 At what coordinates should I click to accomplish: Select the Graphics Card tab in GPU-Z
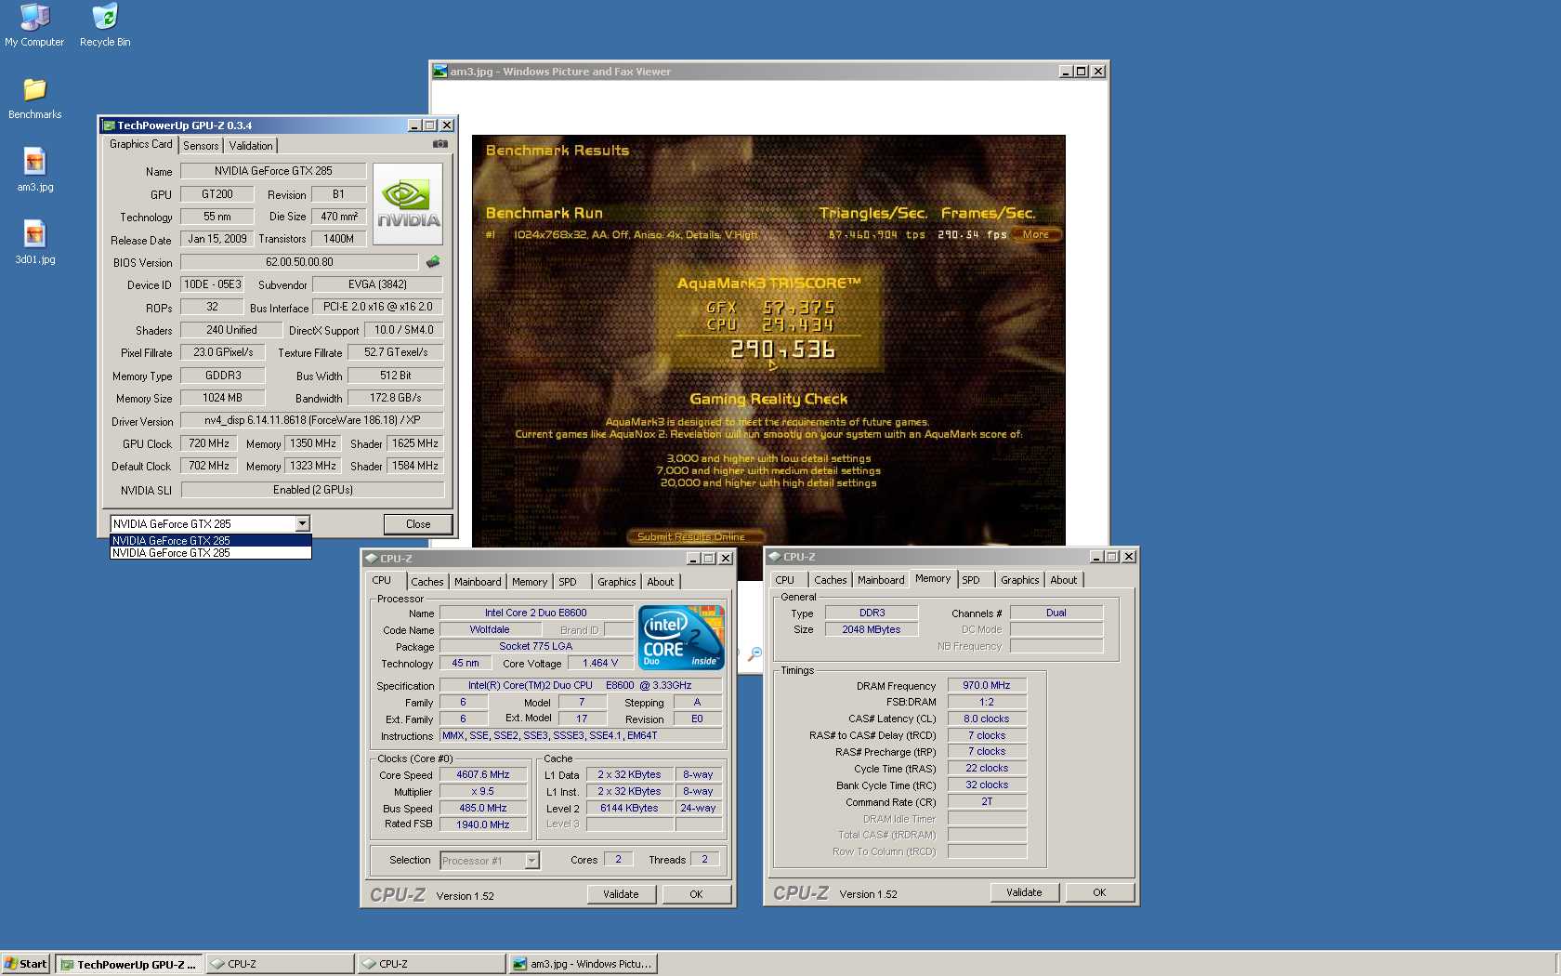click(x=140, y=144)
